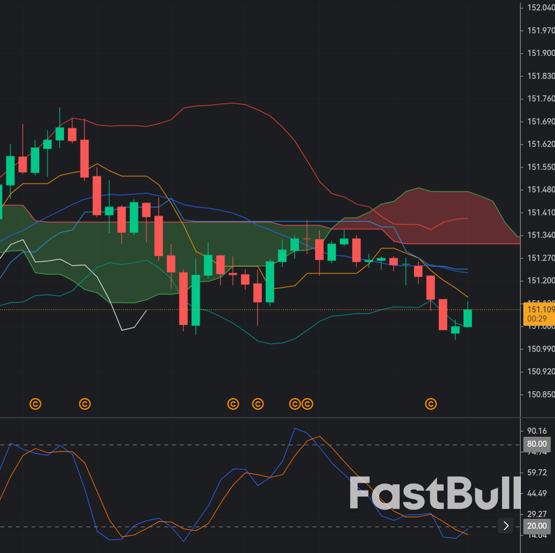
Task: Click the divider between price and oscillator panes
Action: (x=260, y=418)
